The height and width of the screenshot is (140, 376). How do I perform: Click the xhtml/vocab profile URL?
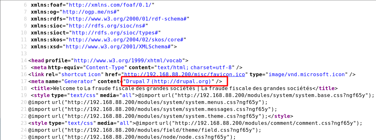128,60
